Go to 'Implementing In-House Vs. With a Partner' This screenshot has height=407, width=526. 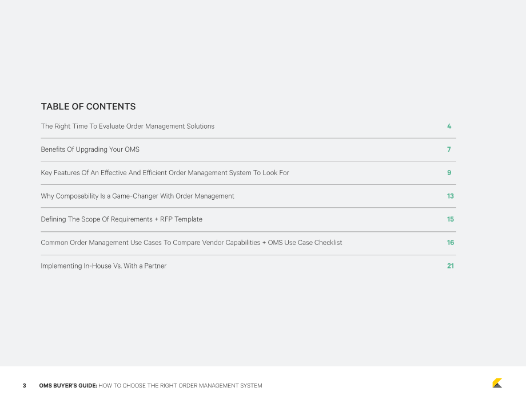[103, 266]
